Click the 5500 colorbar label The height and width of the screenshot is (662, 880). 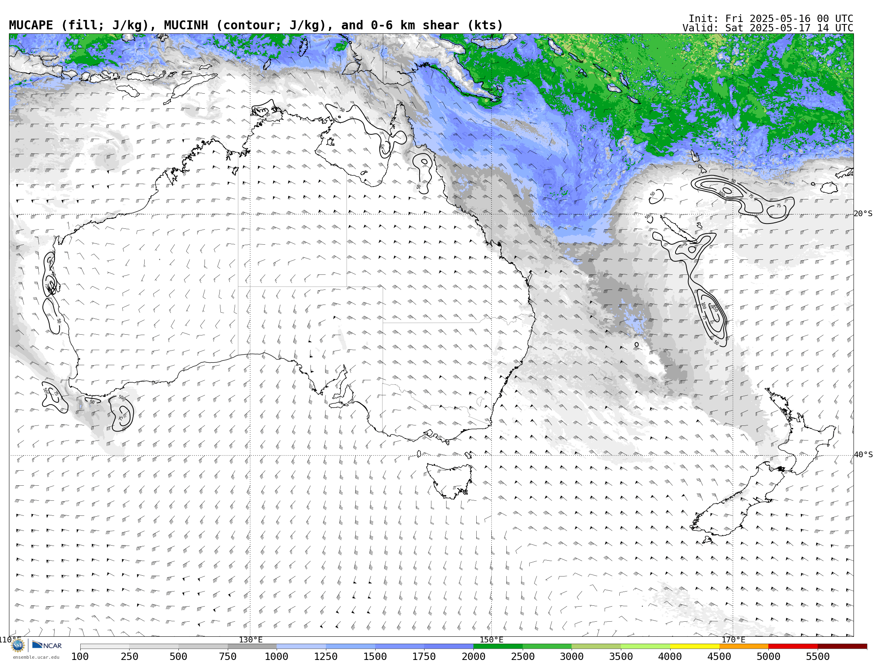click(818, 656)
